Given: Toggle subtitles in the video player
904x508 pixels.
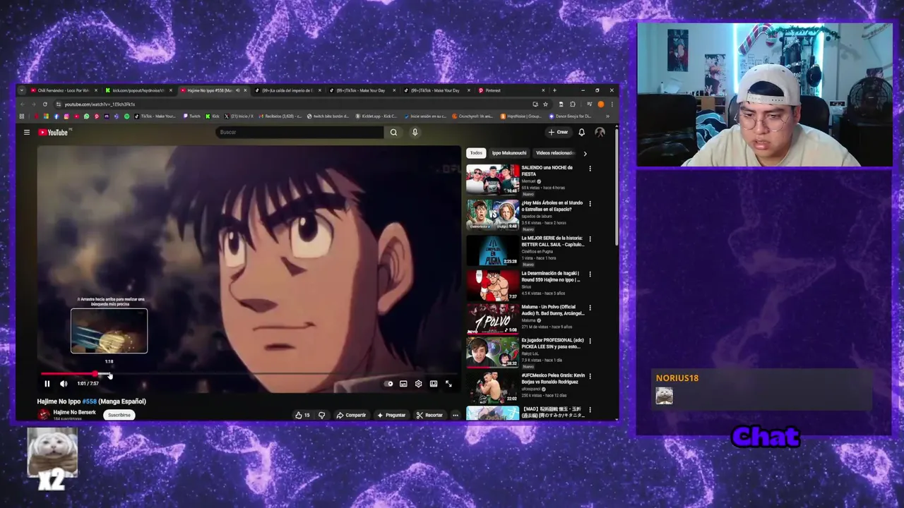Looking at the screenshot, I should (403, 384).
